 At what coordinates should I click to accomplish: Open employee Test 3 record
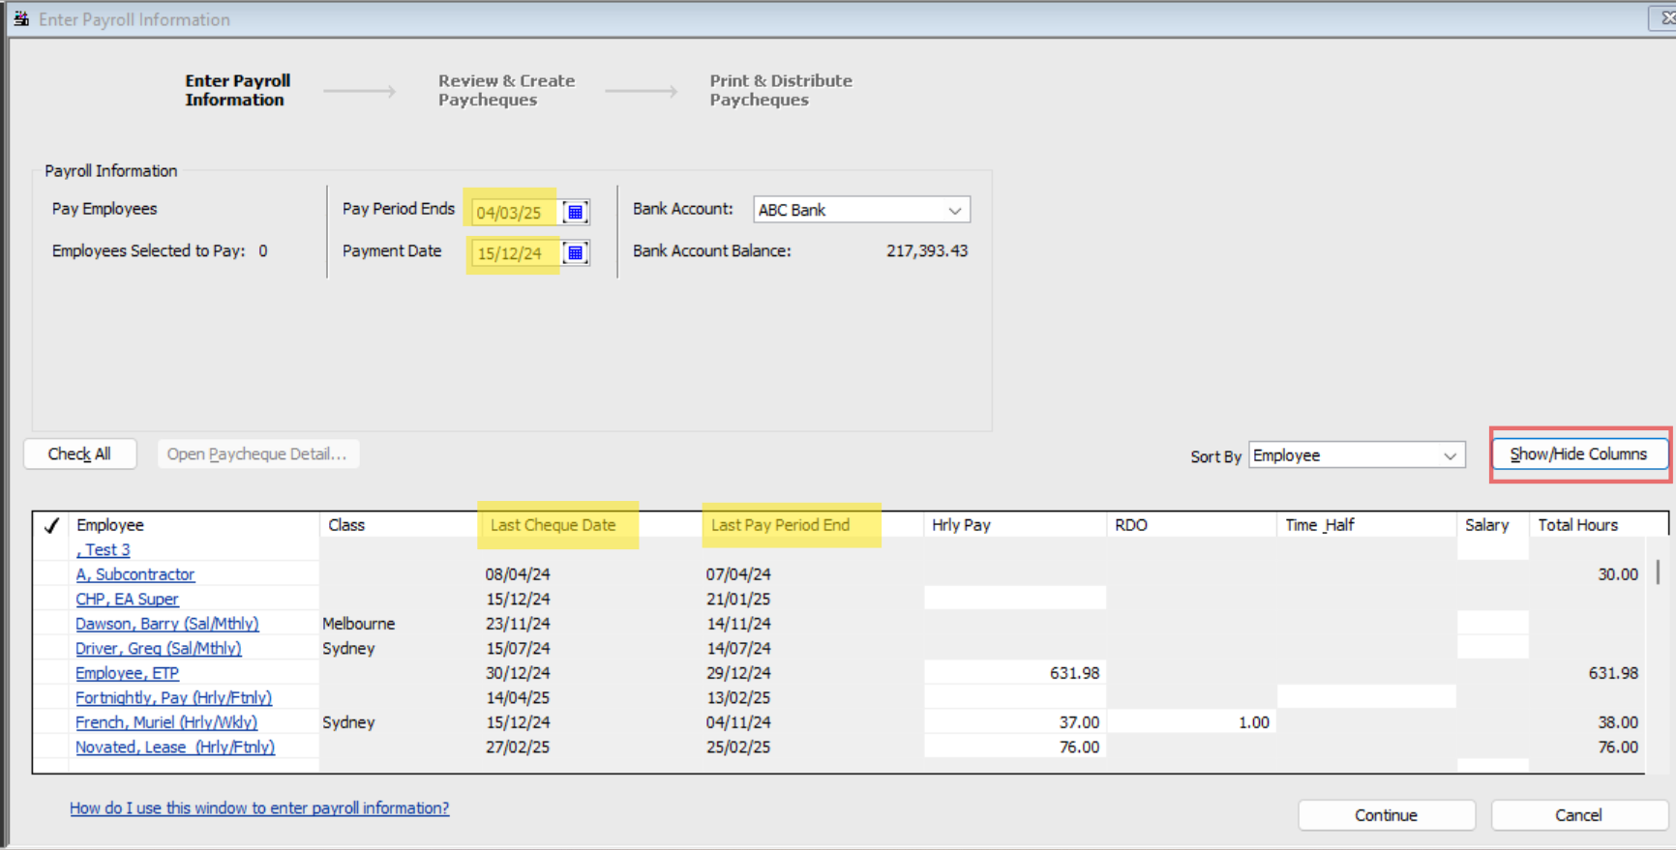click(x=103, y=549)
